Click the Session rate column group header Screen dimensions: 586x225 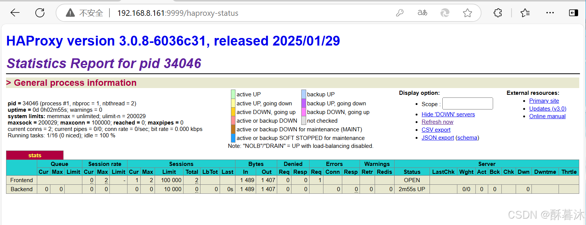click(105, 164)
